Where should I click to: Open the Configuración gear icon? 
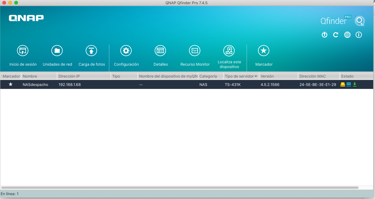[x=126, y=51]
